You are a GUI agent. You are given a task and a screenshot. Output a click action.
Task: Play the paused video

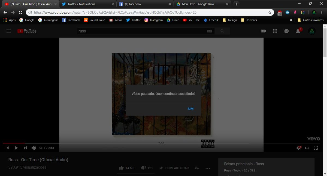[x=16, y=148]
